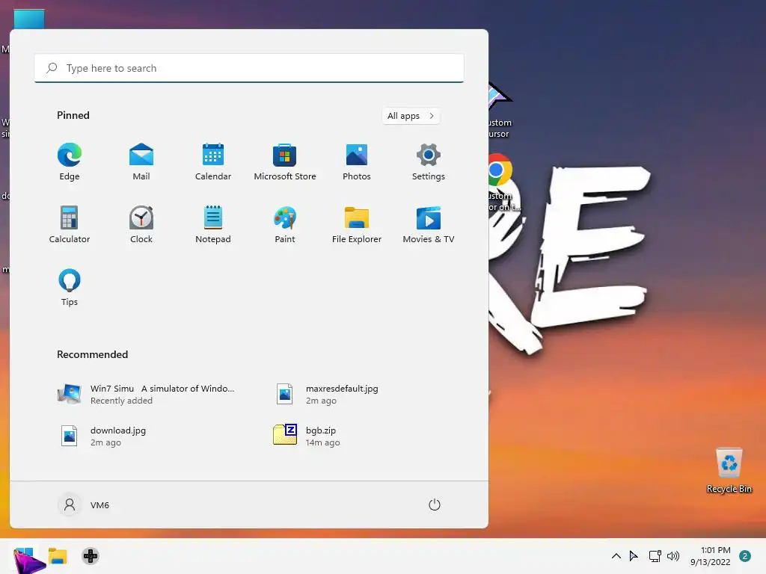Viewport: 766px width, 574px height.
Task: Open Notepad
Action: click(x=213, y=224)
